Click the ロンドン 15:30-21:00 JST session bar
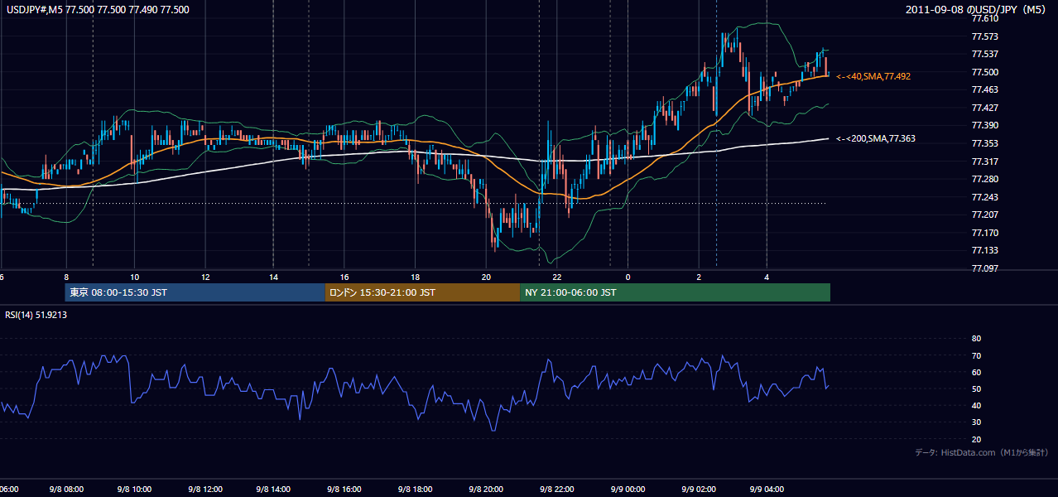Screen dimensions: 1058x497 point(422,292)
